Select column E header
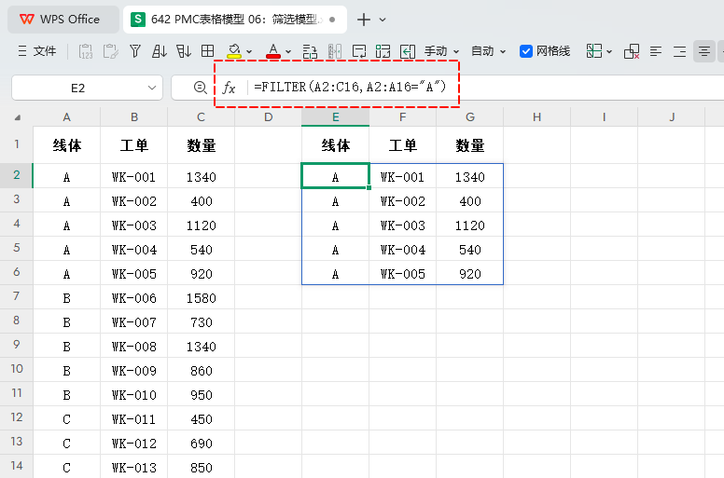 click(x=335, y=117)
